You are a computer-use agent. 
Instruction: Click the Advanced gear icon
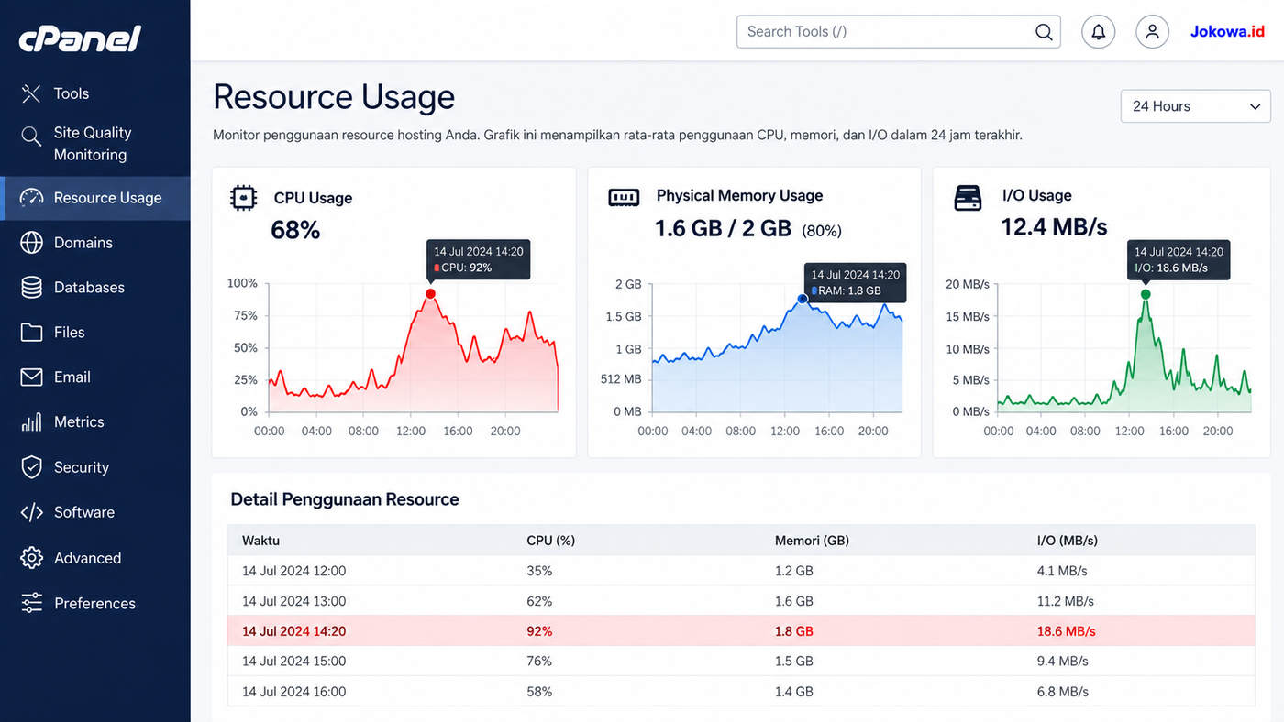(31, 558)
